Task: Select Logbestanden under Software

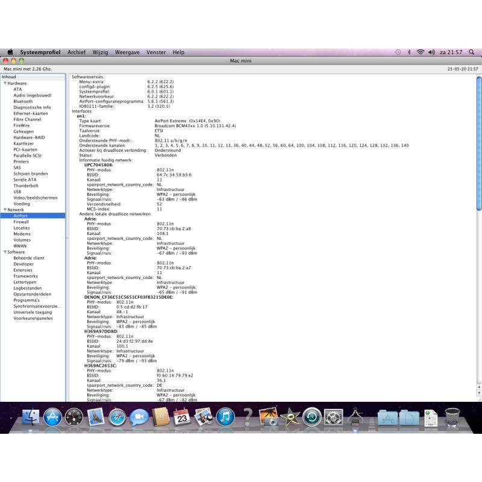Action: pyautogui.click(x=28, y=288)
